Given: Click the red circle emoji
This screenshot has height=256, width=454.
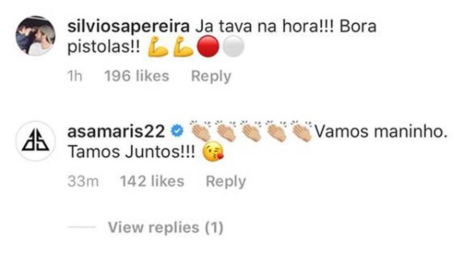Looking at the screenshot, I should [x=208, y=46].
